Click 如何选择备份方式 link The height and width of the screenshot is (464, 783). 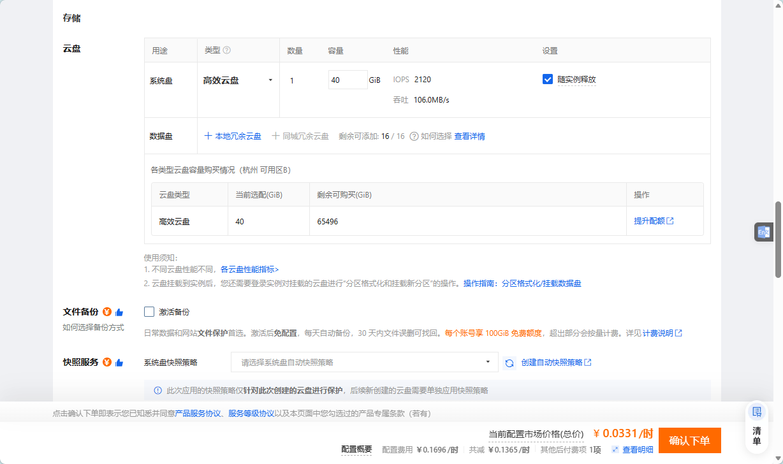pos(93,328)
